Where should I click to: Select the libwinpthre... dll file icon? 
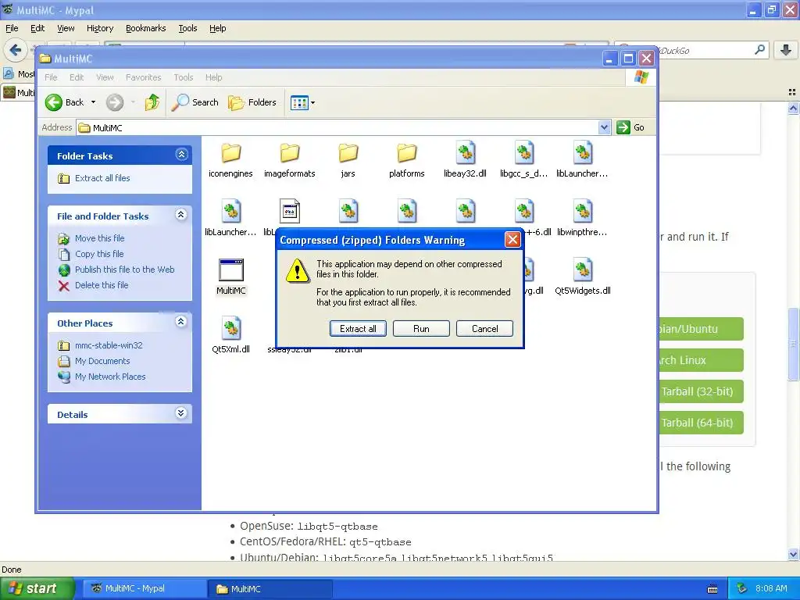pyautogui.click(x=583, y=211)
